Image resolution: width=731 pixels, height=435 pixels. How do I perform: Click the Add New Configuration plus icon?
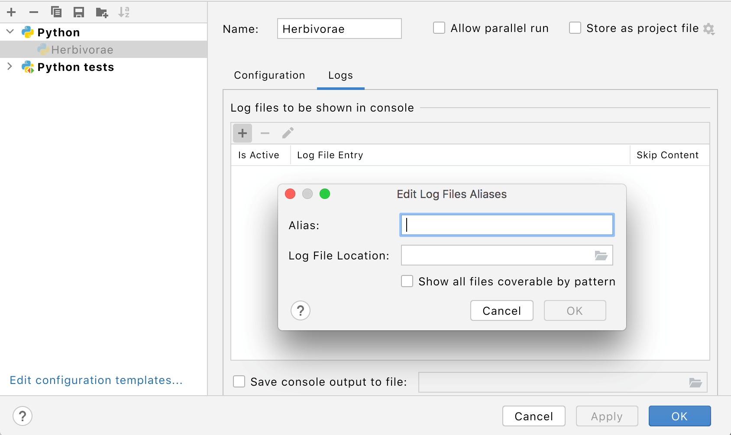(12, 12)
